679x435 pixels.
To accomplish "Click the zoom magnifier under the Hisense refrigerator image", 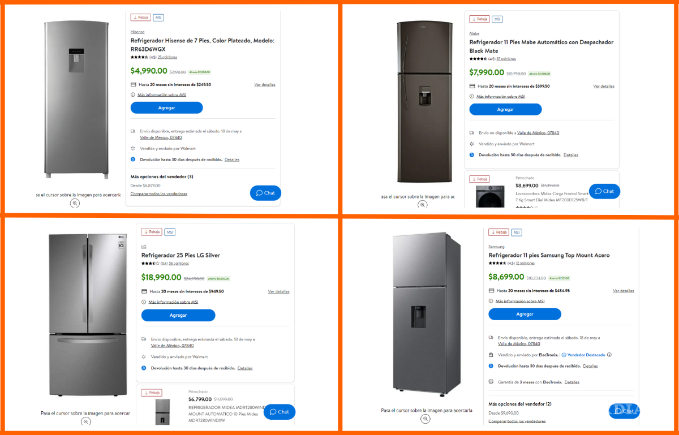I will pyautogui.click(x=75, y=203).
